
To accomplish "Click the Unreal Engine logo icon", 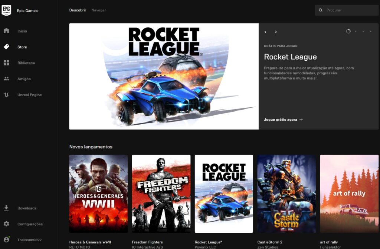I will coord(6,94).
